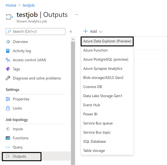
Task: Choose Blob storage/ADLS Gen2 output
Action: [107, 78]
